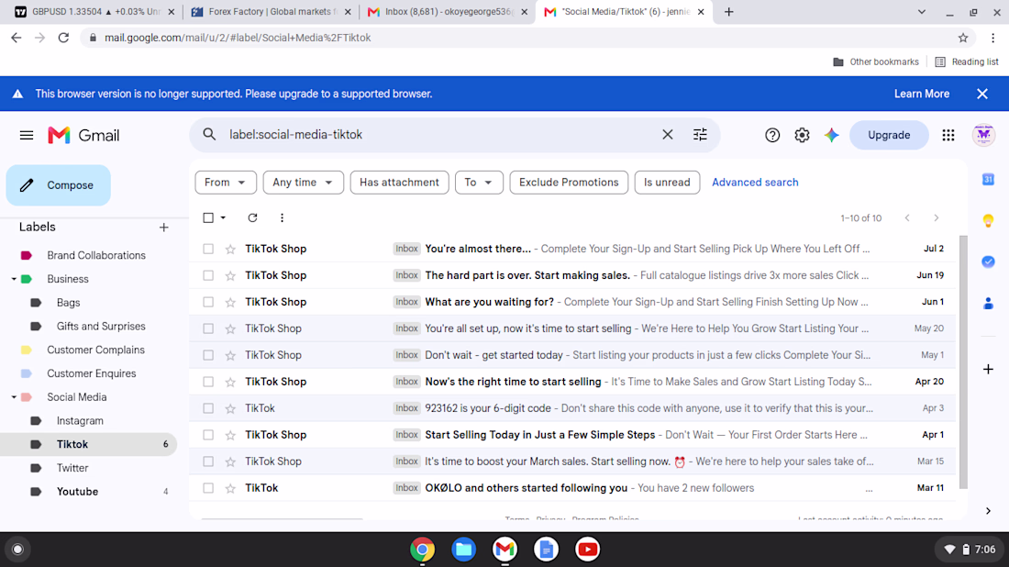Open the Support help question mark icon

772,135
